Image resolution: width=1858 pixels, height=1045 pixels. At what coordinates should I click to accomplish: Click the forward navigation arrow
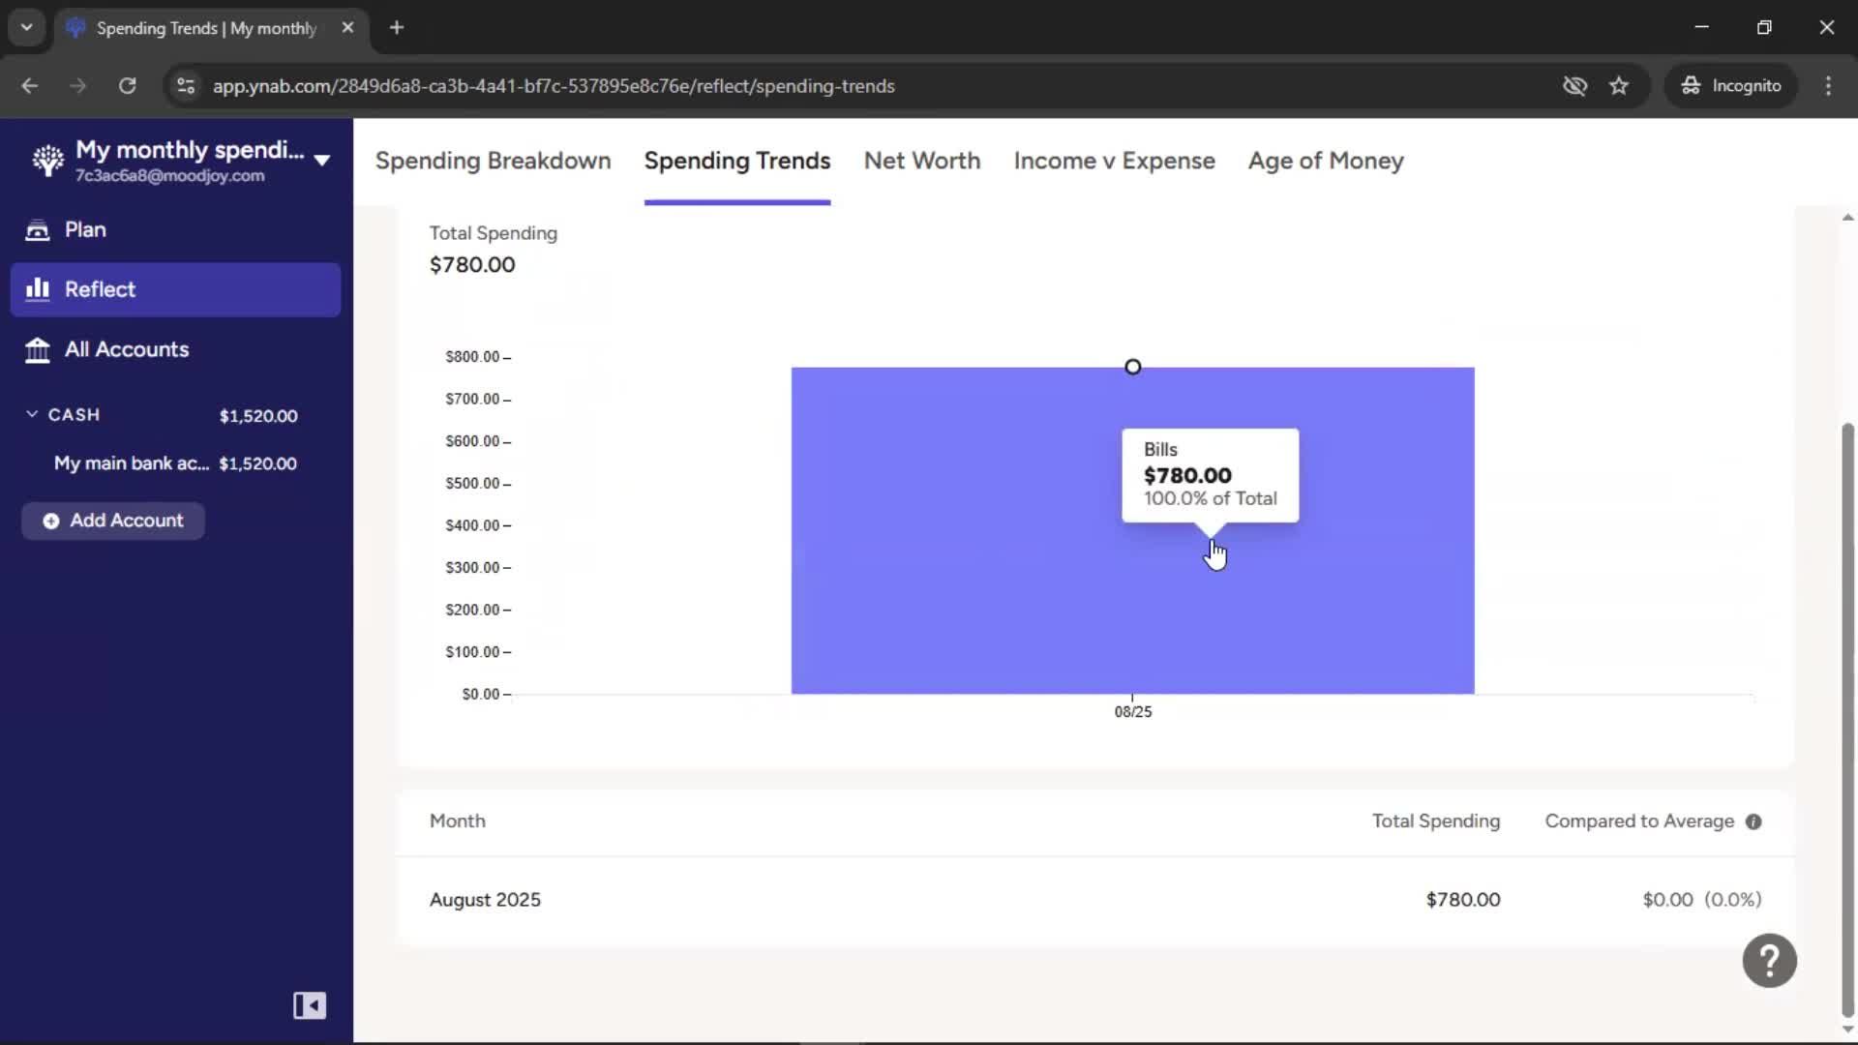pos(77,86)
